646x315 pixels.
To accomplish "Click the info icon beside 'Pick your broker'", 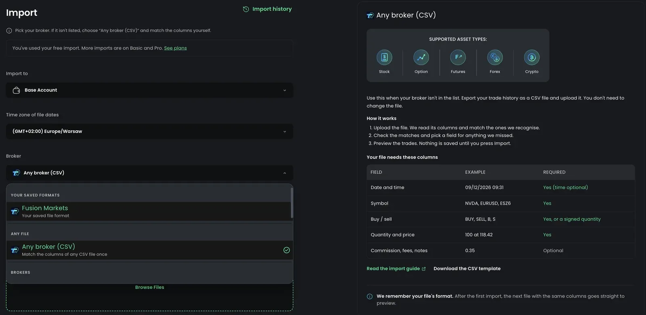I will (9, 31).
